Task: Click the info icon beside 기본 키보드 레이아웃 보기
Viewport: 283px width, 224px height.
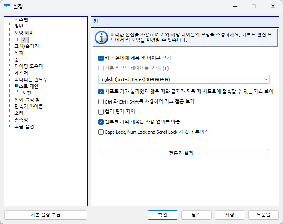Action: [x=166, y=69]
